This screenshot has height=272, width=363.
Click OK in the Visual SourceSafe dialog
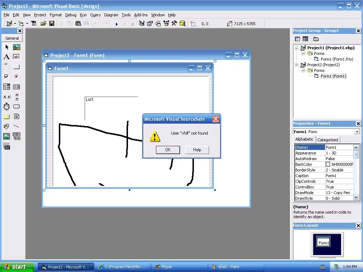pos(168,150)
